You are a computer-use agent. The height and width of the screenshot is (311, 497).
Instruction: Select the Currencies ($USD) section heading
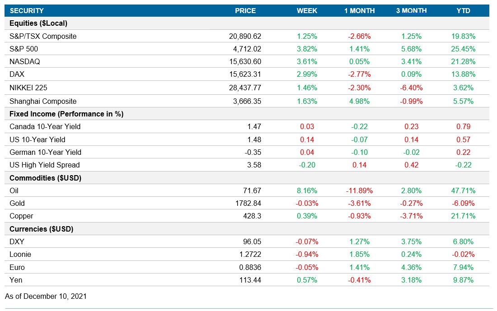point(42,229)
